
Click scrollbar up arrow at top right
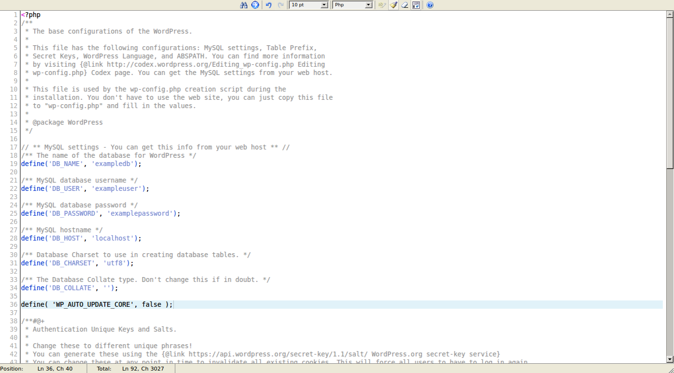click(x=670, y=14)
